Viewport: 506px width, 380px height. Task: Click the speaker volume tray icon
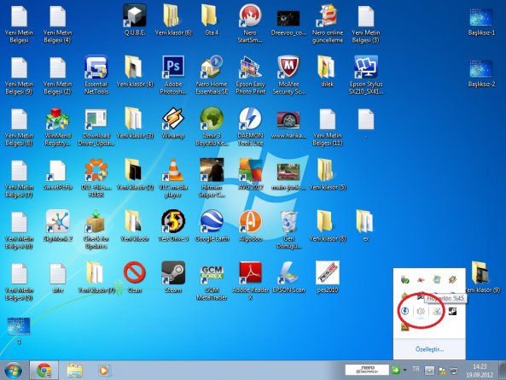421,311
